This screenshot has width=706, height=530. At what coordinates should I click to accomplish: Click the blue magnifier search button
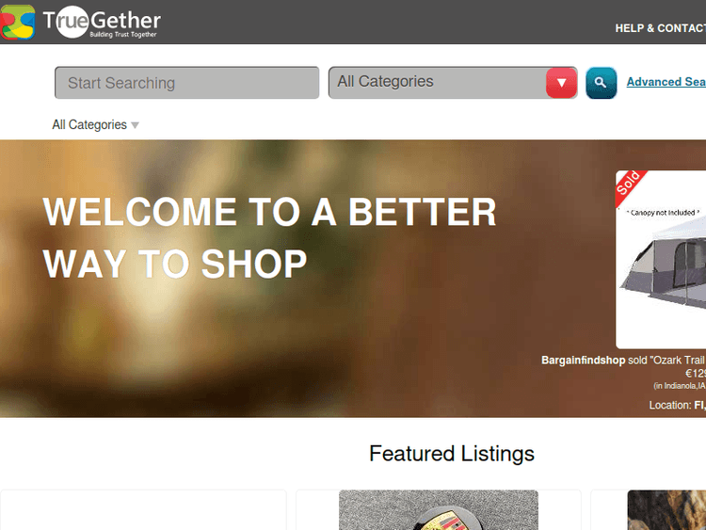point(602,83)
